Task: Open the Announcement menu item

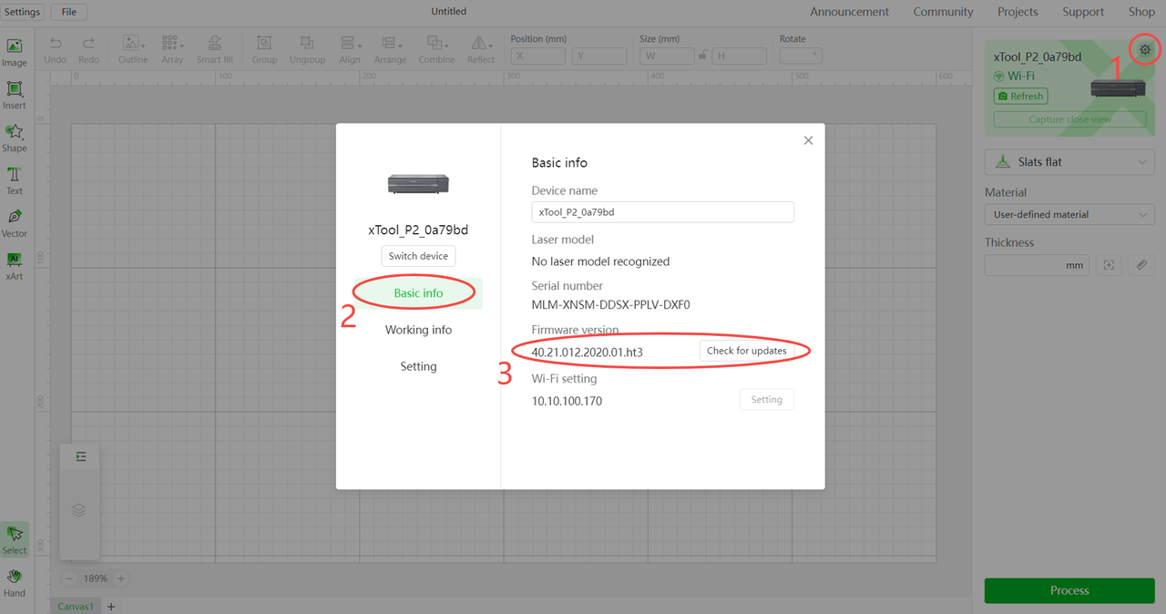Action: (849, 12)
